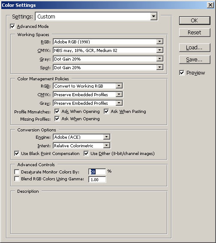Viewport: 216px width, 243px height.
Task: Uncheck Profile Mismatches Ask When Opening
Action: 57,112
